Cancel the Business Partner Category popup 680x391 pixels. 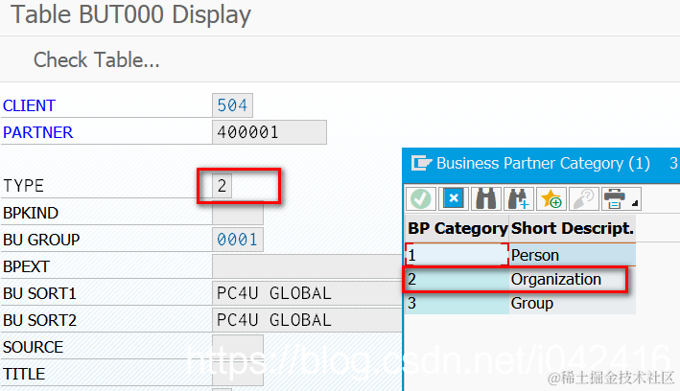[x=454, y=199]
